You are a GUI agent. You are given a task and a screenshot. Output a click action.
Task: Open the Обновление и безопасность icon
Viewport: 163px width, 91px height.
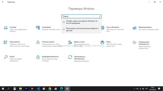(x=70, y=57)
